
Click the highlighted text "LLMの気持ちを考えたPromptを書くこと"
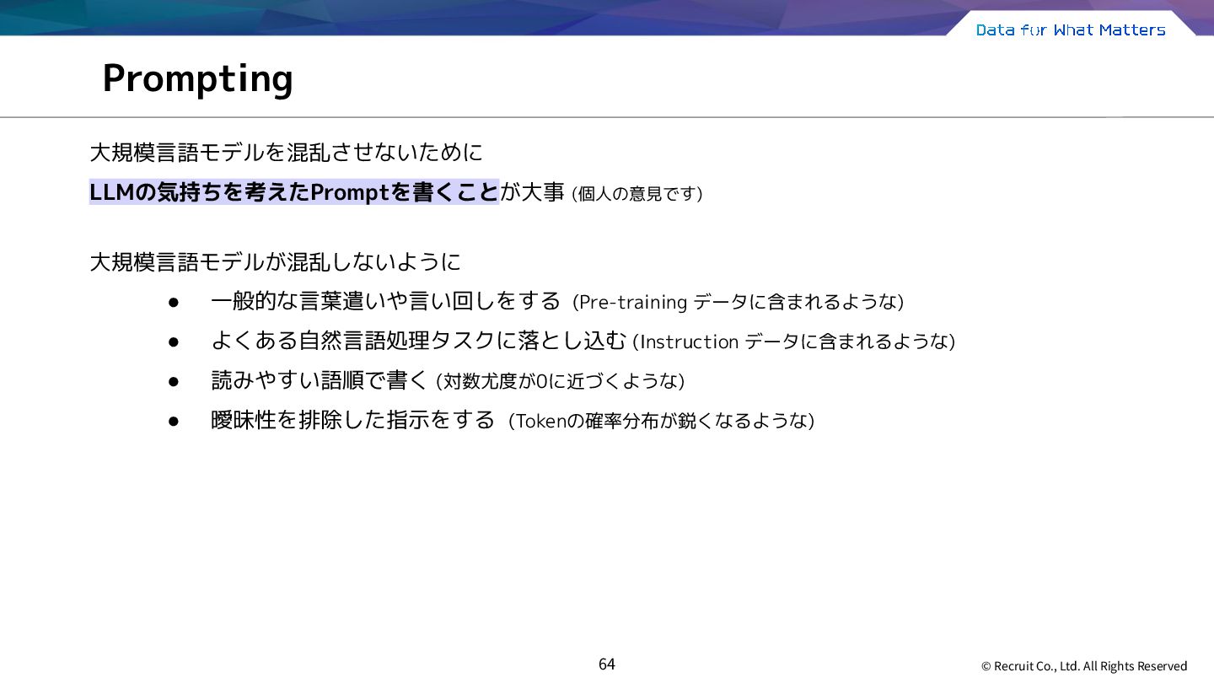tap(294, 192)
